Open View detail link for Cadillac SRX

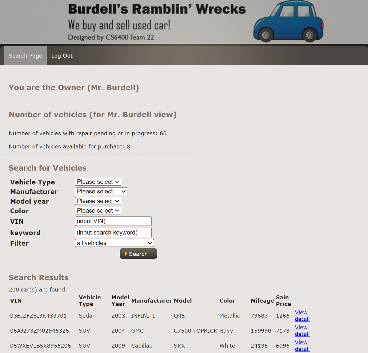tap(302, 346)
